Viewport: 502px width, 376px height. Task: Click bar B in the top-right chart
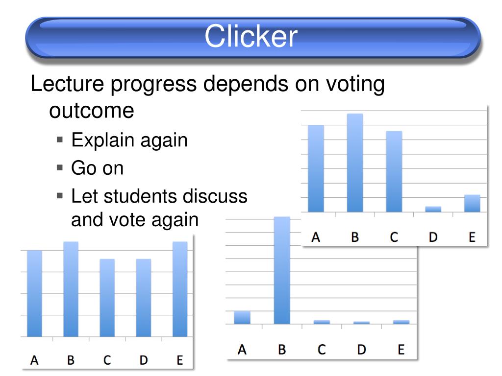click(x=355, y=163)
